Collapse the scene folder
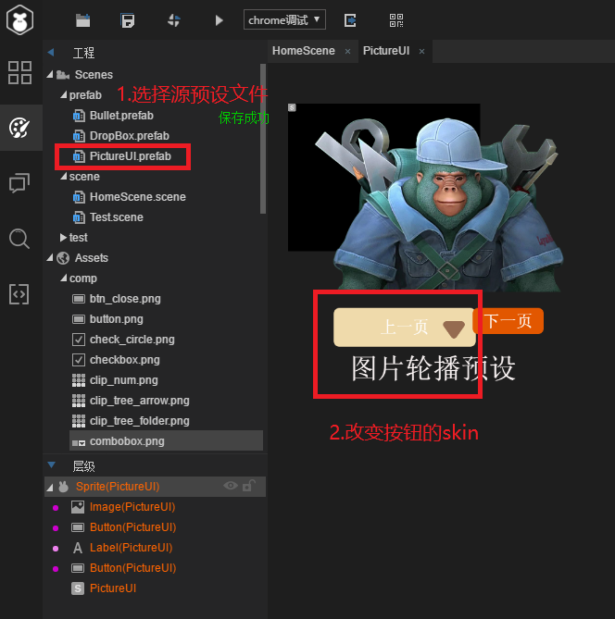 click(64, 176)
